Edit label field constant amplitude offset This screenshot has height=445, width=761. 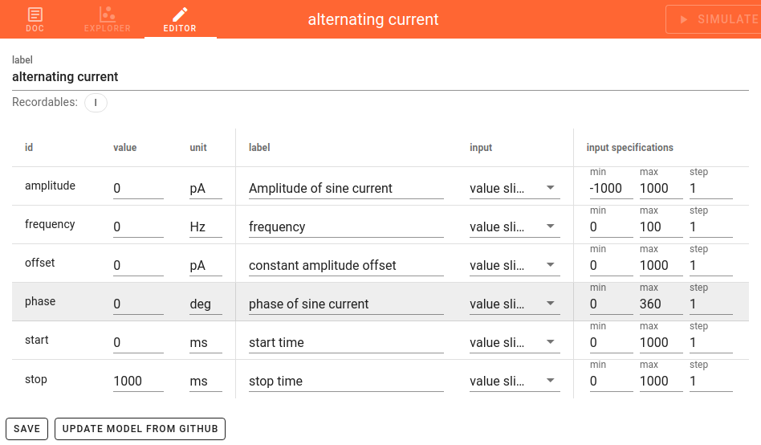[x=346, y=265]
